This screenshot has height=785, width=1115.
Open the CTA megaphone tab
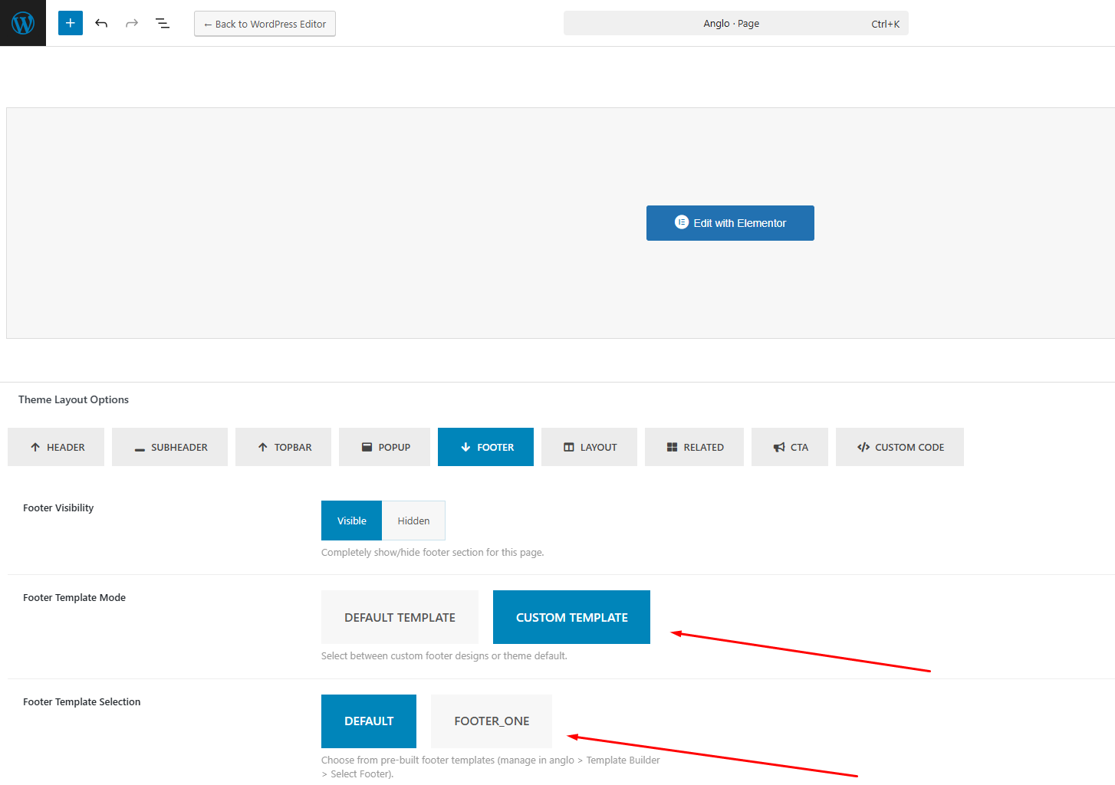pos(789,447)
